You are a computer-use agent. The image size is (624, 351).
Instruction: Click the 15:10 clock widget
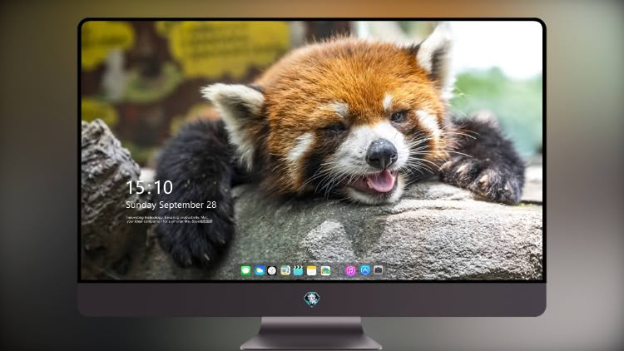(149, 187)
